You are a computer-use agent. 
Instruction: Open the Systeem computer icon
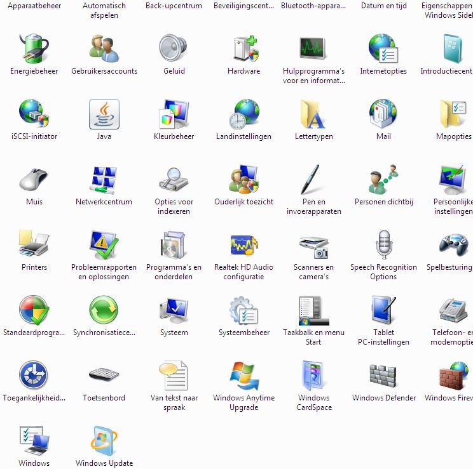pos(174,310)
